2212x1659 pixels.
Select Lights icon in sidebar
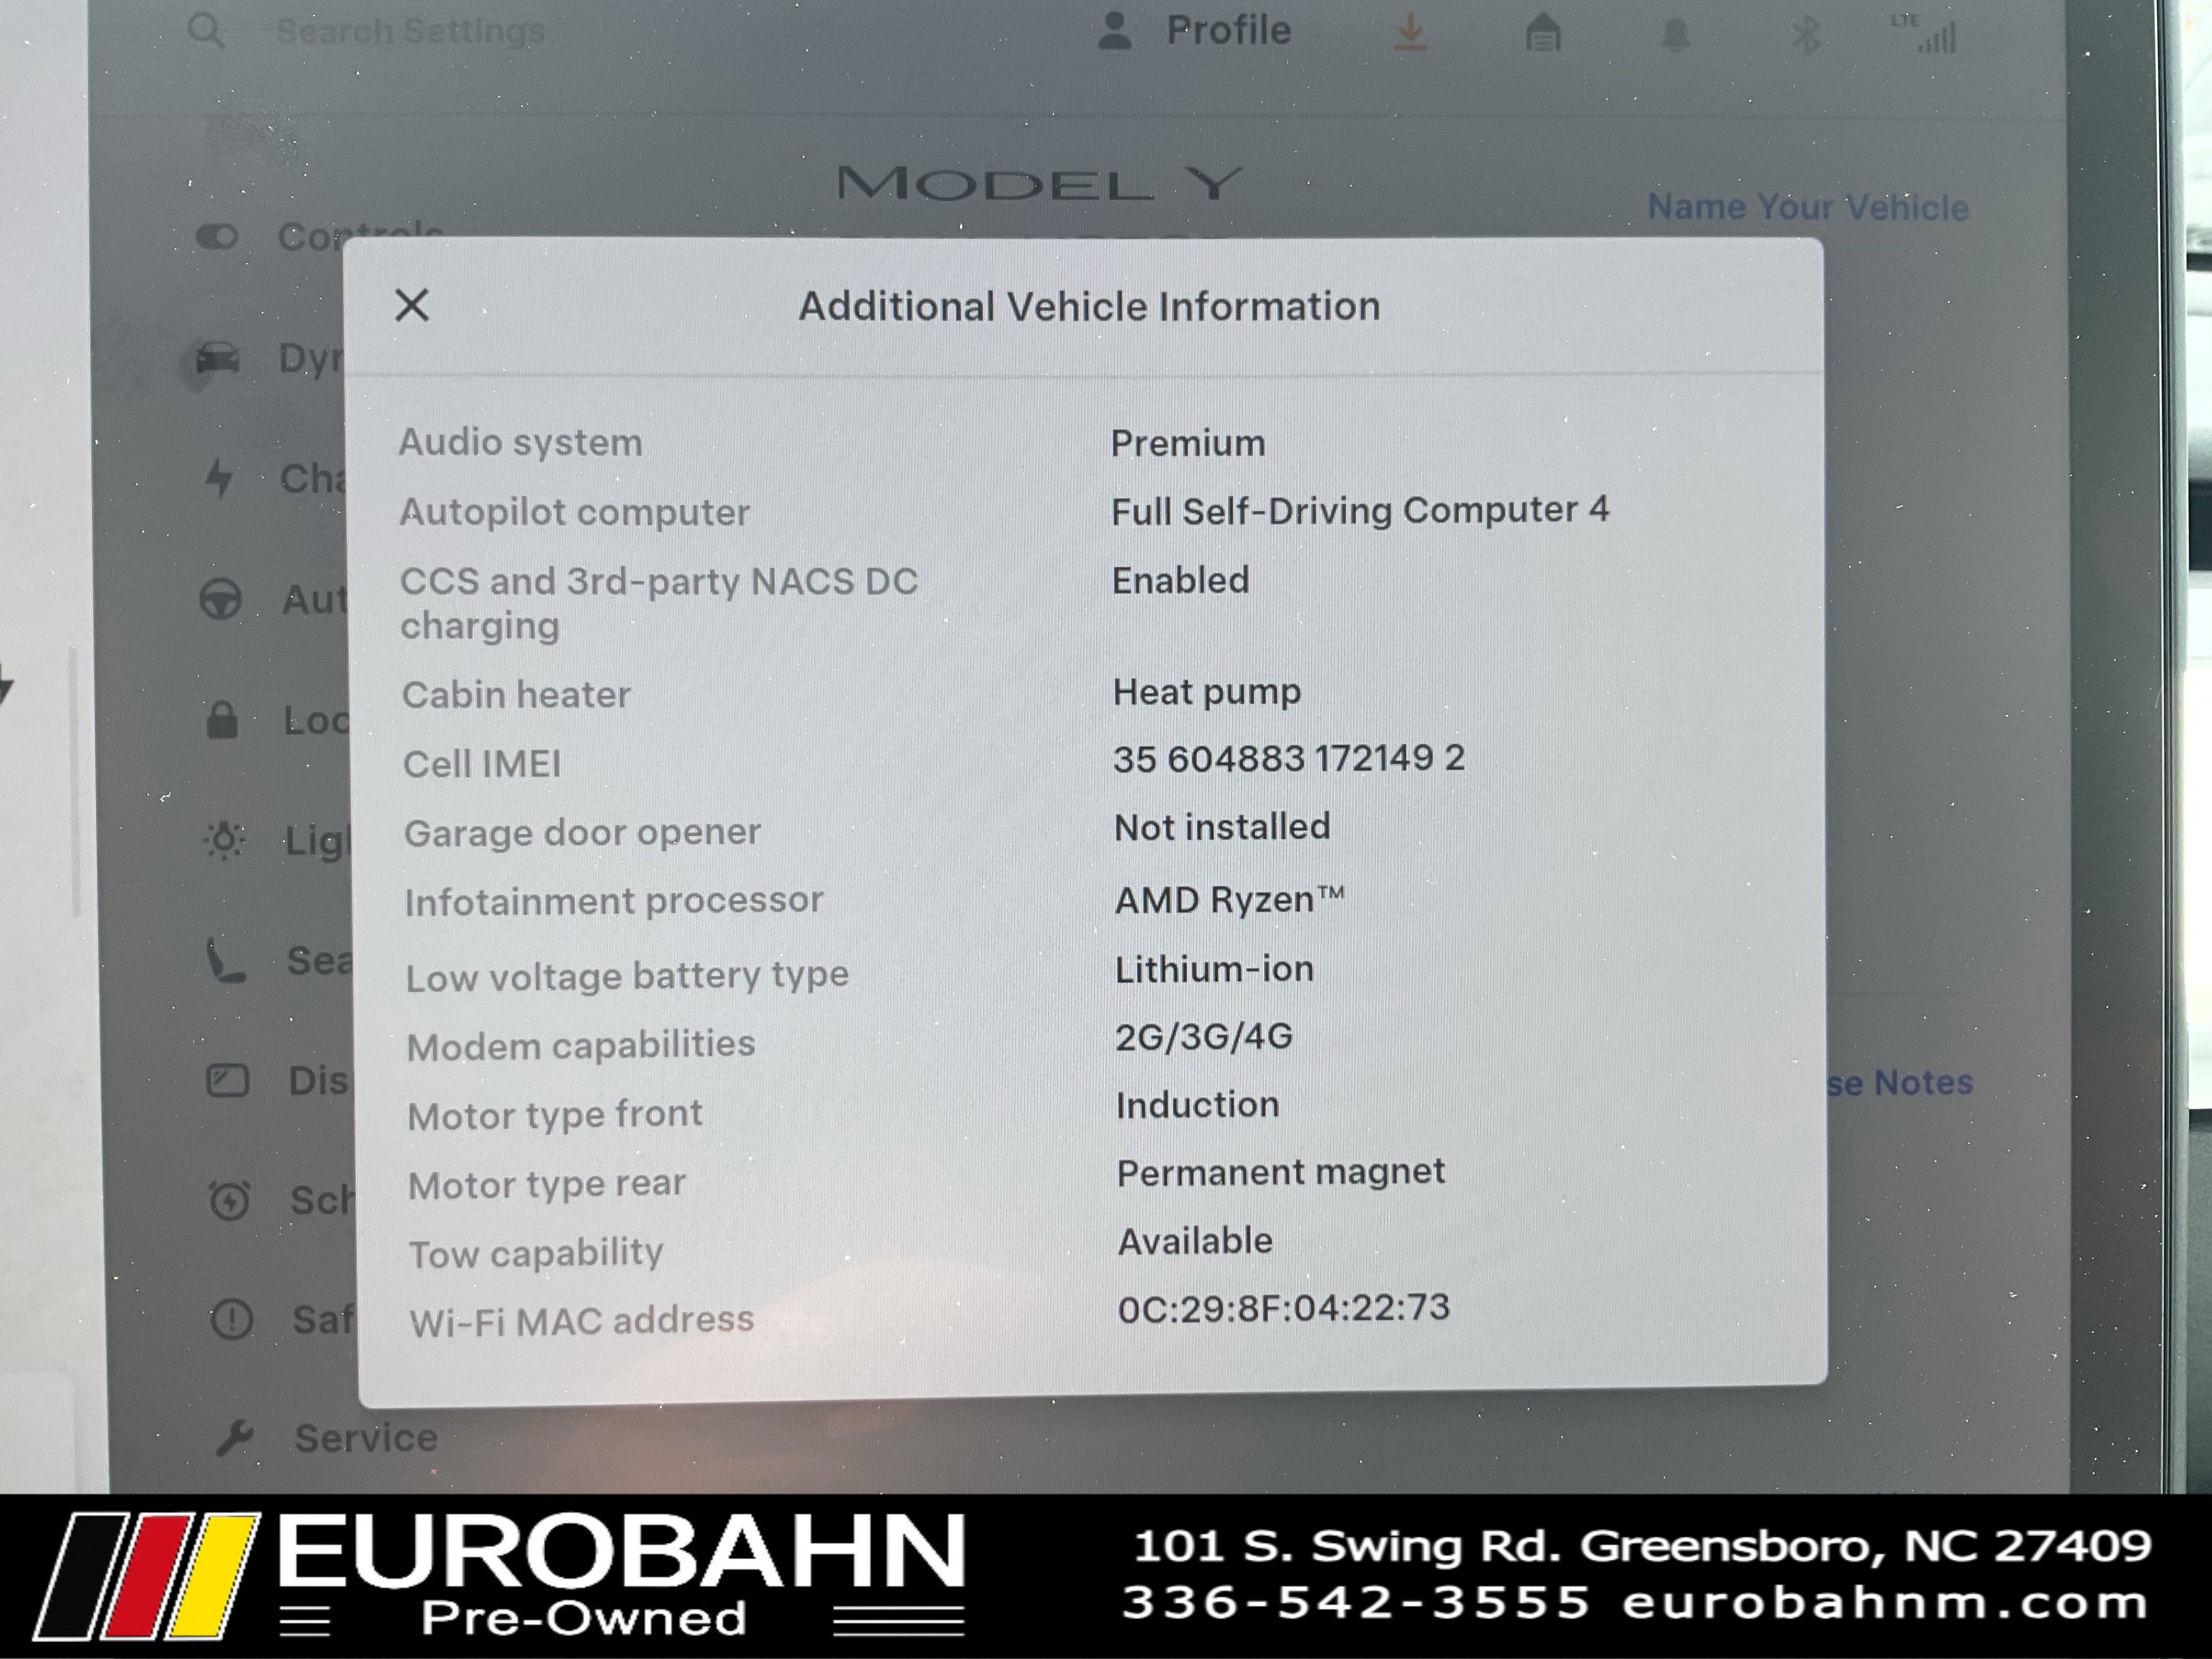[x=224, y=840]
